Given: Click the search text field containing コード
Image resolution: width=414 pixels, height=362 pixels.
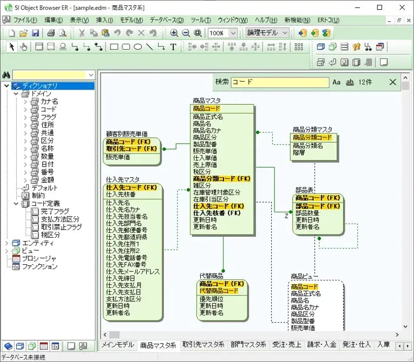Looking at the screenshot, I should [279, 83].
